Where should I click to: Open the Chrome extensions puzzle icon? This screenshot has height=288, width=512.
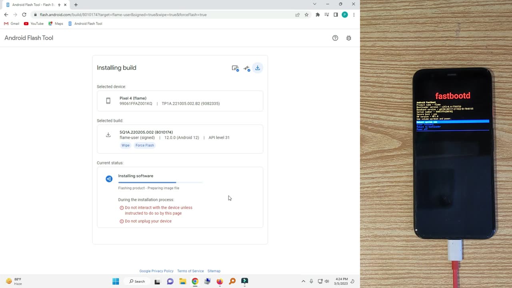[318, 15]
